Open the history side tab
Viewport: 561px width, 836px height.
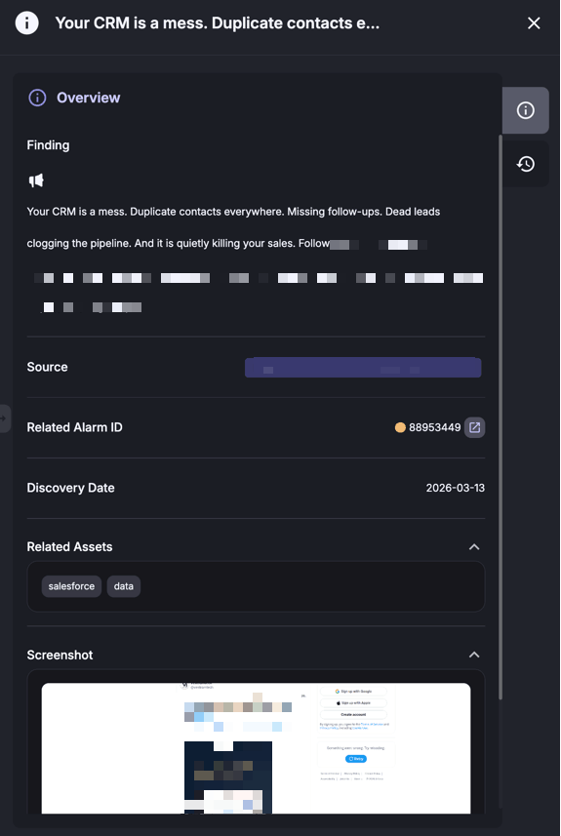pyautogui.click(x=525, y=164)
